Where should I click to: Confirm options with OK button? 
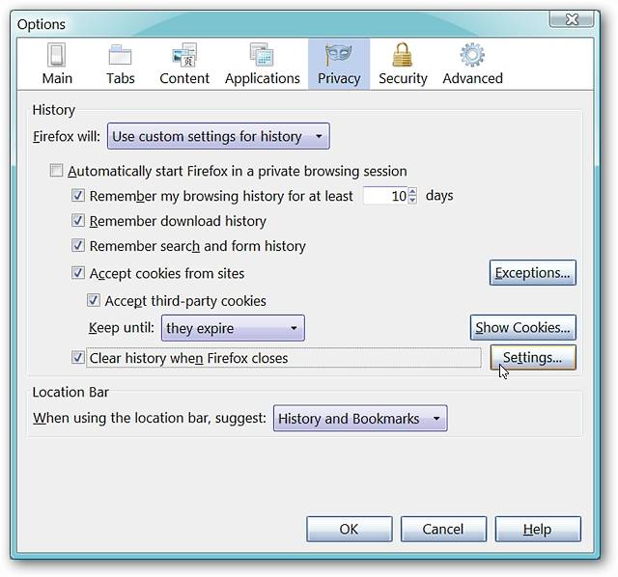[350, 529]
